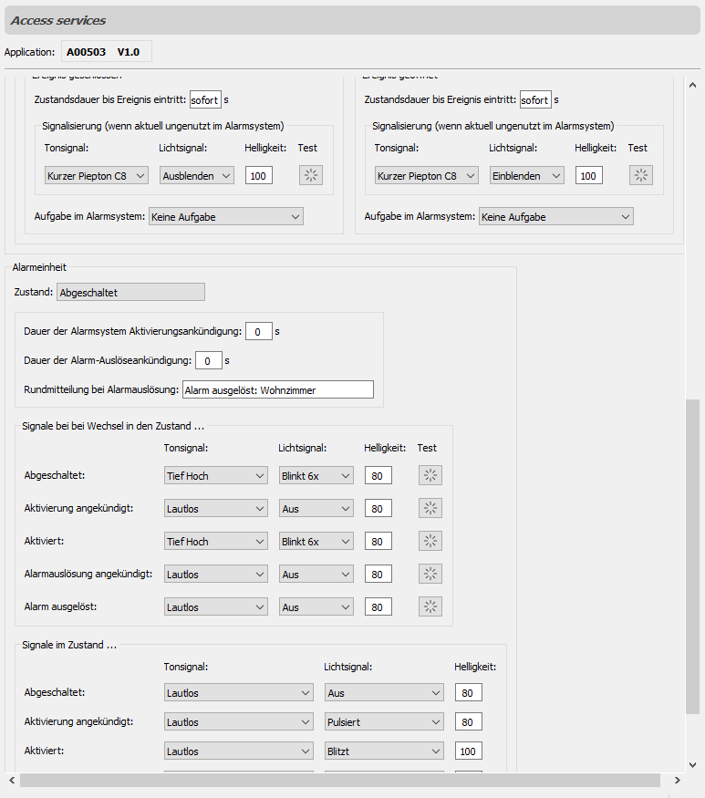Image resolution: width=705 pixels, height=798 pixels.
Task: Click Helligkeit 100 field beside Einblenden
Action: pos(589,176)
